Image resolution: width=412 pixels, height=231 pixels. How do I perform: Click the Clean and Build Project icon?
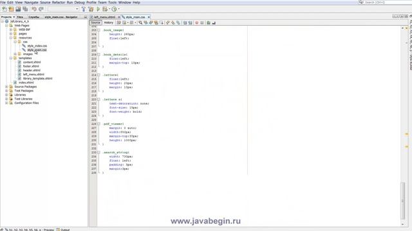click(91, 9)
